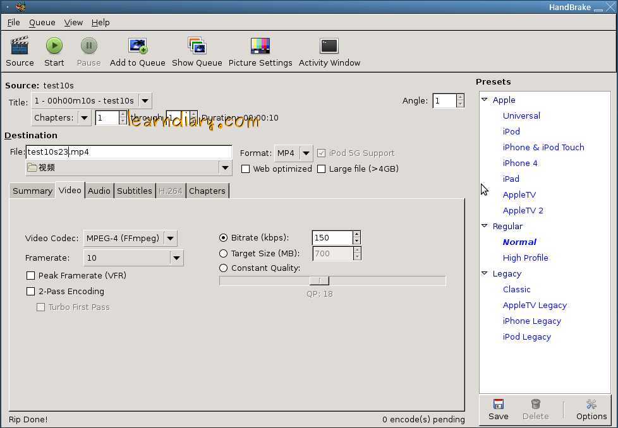The height and width of the screenshot is (428, 618).
Task: Open Picture Settings color bars icon
Action: 260,45
